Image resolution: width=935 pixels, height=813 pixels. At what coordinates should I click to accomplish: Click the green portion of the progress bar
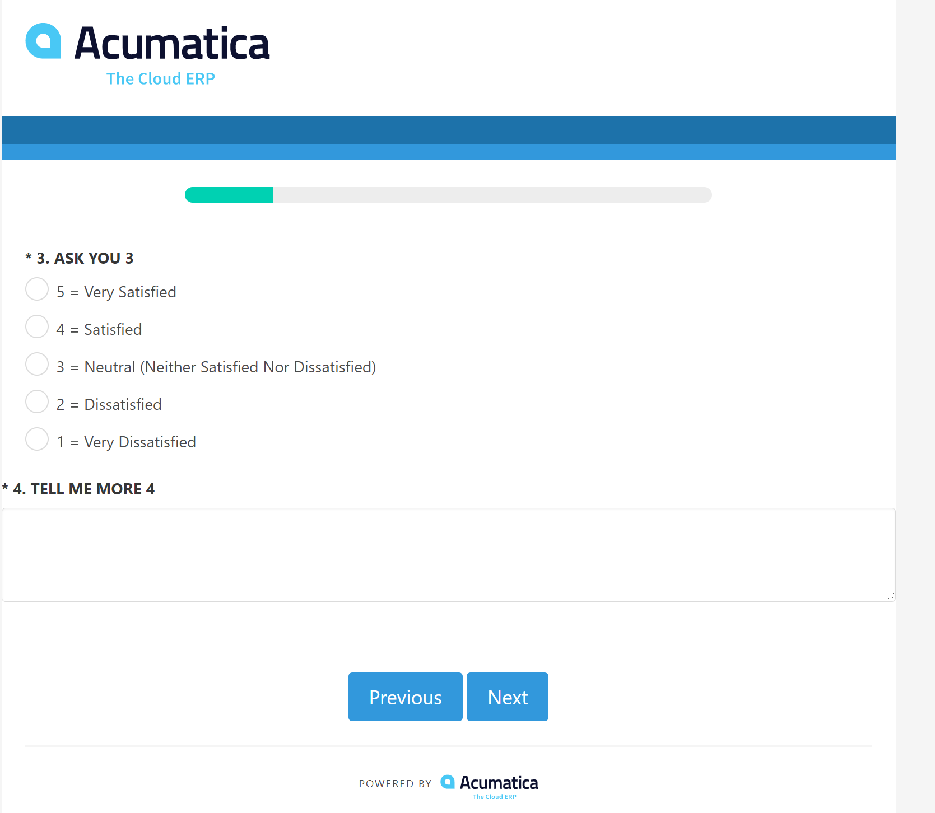click(229, 195)
